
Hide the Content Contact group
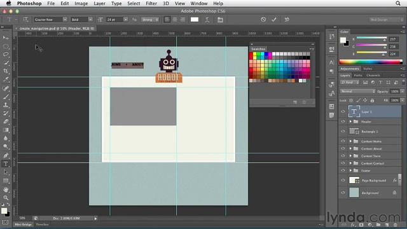[x=343, y=163]
